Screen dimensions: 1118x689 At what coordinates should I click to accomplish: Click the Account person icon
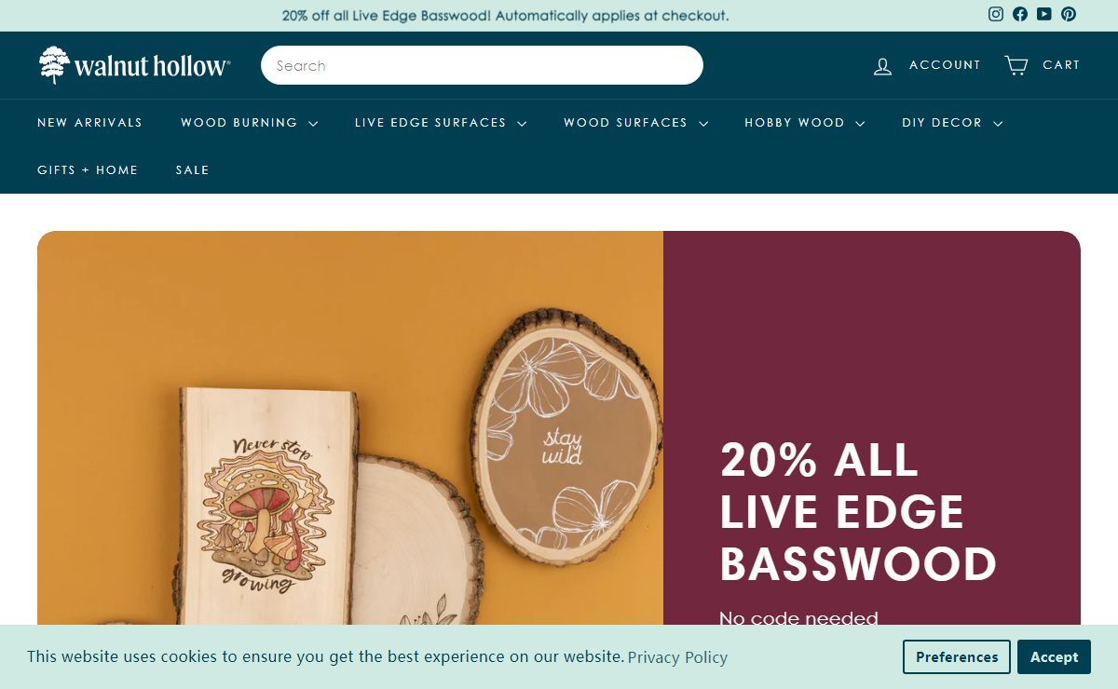[882, 65]
